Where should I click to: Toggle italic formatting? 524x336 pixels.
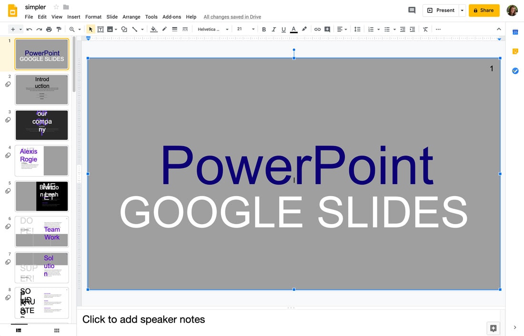(x=274, y=30)
